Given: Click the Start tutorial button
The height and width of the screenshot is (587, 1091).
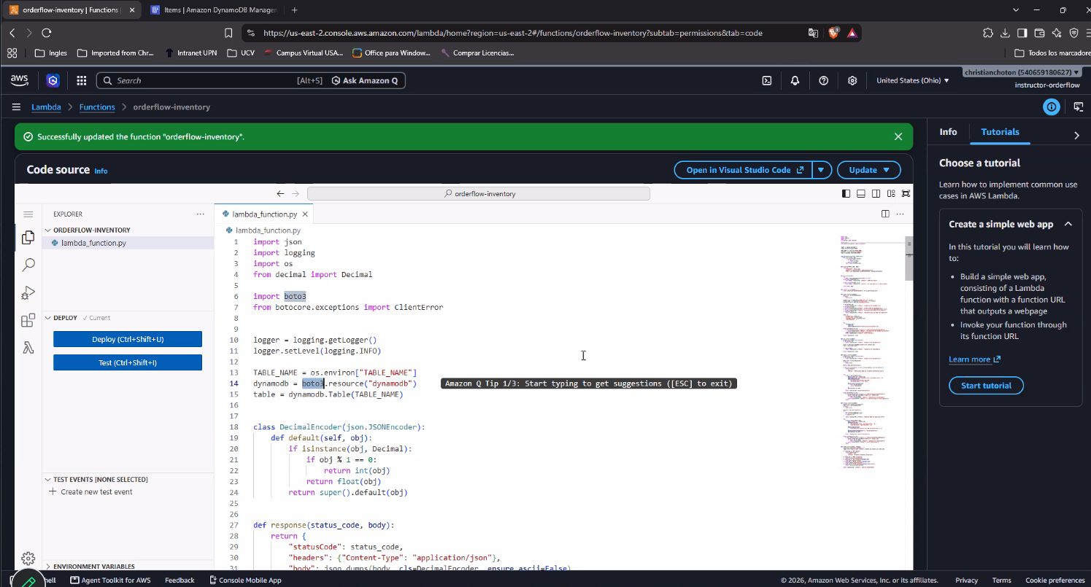Looking at the screenshot, I should click(x=986, y=386).
